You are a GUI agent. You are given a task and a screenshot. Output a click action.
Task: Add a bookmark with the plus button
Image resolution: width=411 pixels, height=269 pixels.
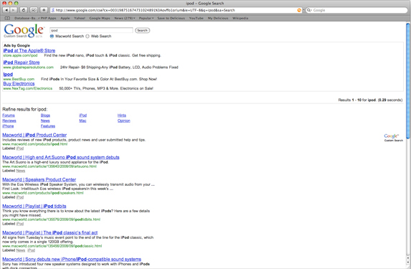point(44,10)
